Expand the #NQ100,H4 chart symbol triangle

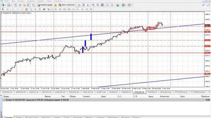(2, 13)
